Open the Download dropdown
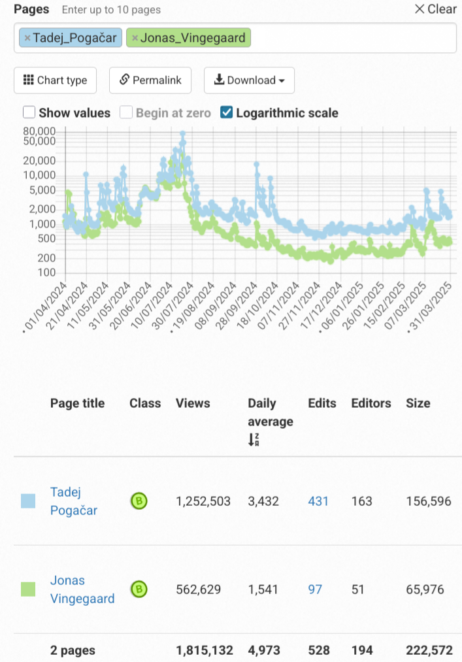Viewport: 462px width, 662px height. click(x=249, y=80)
